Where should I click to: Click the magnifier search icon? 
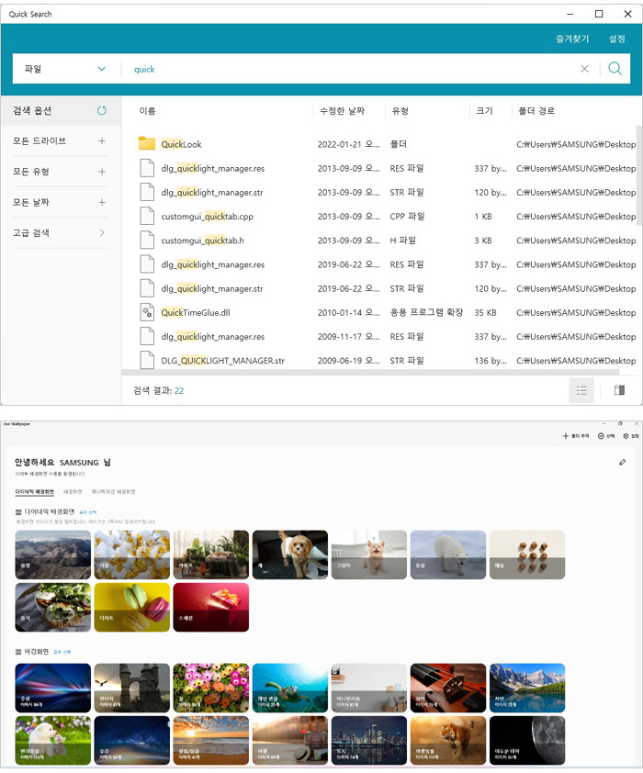coord(615,69)
